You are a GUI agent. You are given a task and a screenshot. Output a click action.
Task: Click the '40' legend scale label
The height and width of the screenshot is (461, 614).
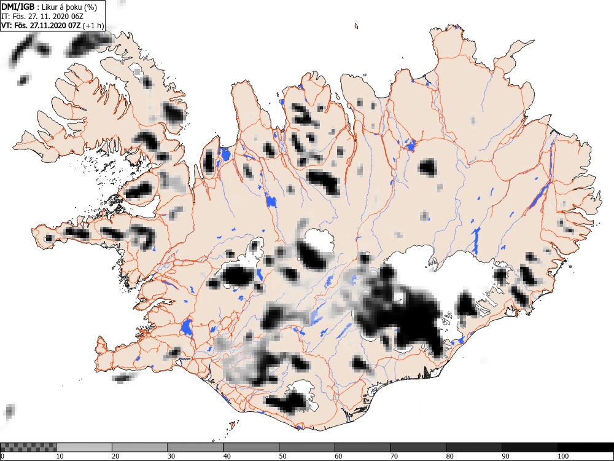(227, 456)
